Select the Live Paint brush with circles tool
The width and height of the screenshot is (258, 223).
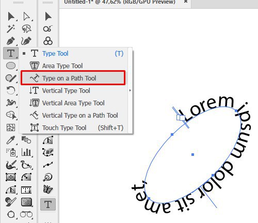(11, 202)
